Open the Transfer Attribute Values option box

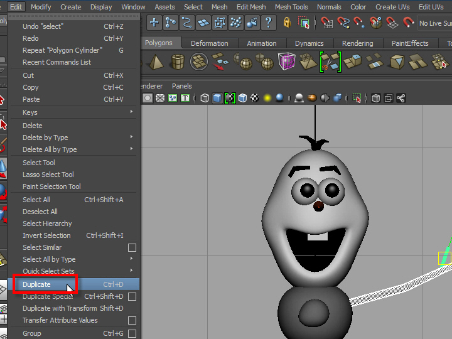pos(132,320)
